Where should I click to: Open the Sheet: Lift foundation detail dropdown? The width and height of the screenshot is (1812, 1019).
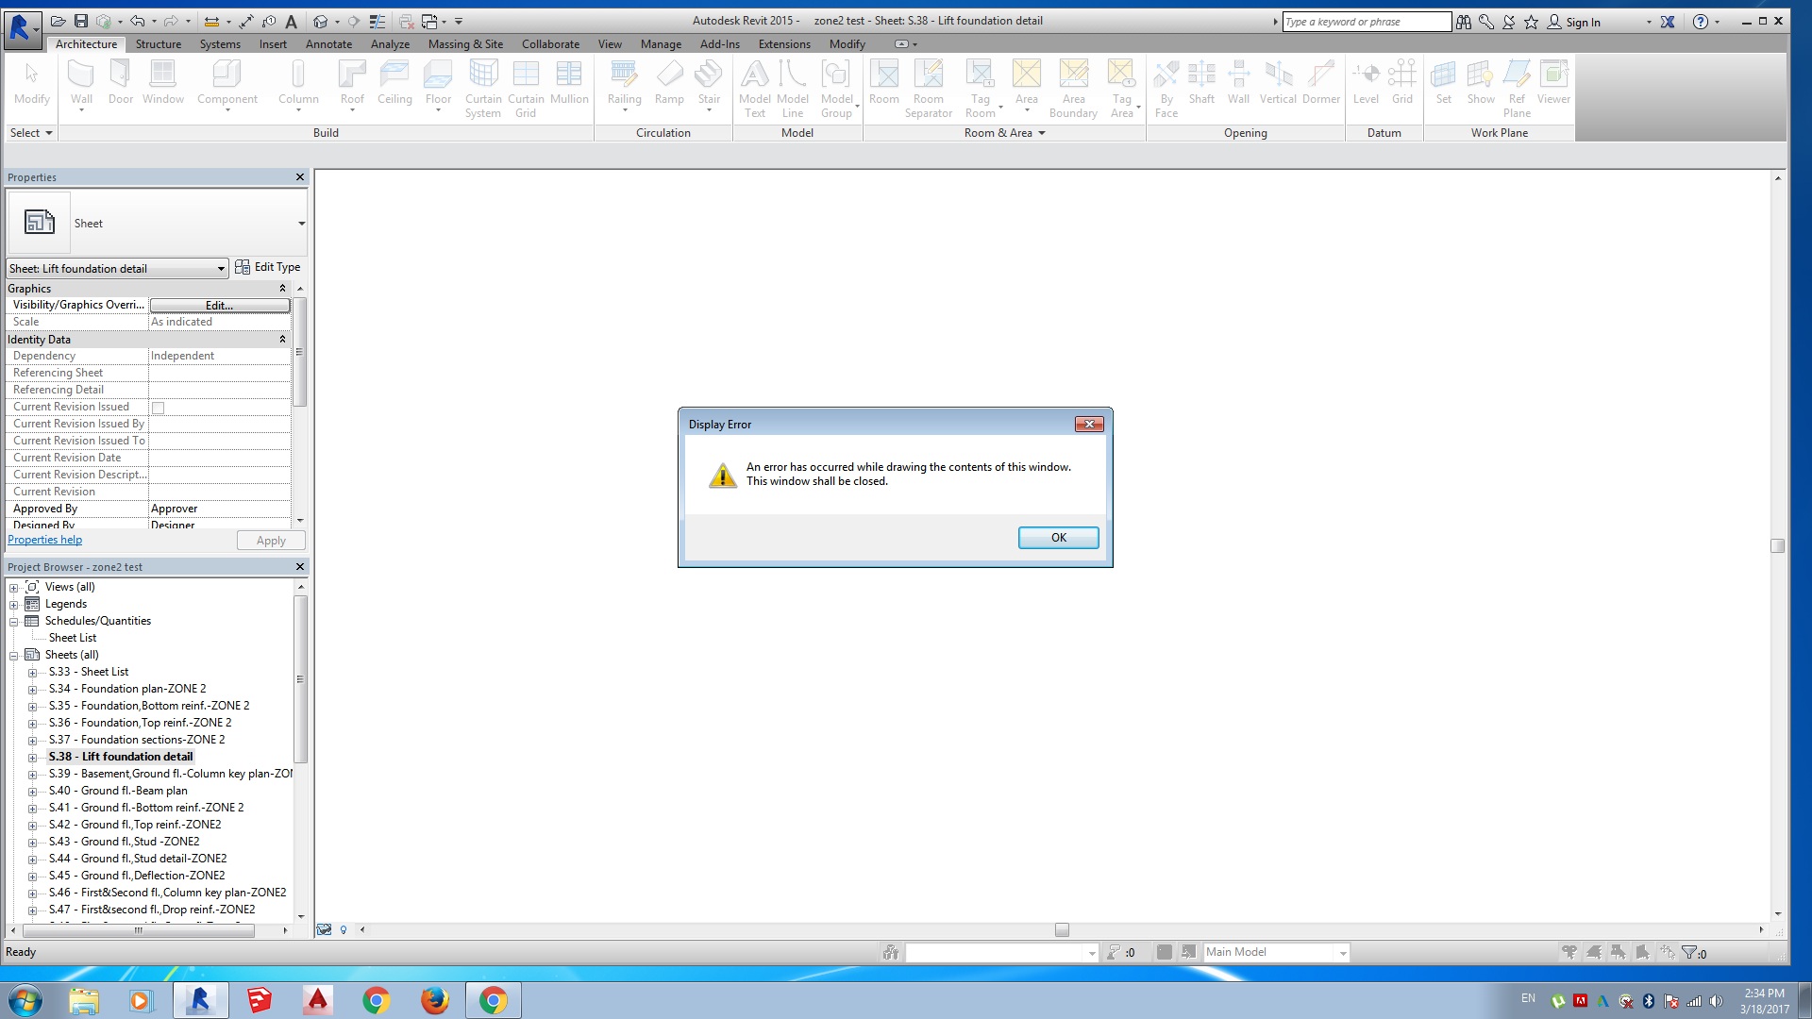221,269
